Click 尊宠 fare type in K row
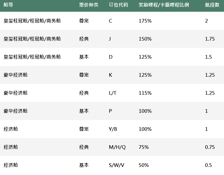 (84, 75)
